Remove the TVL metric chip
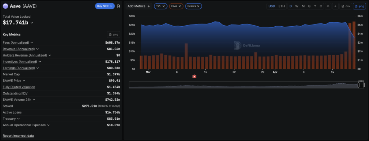This screenshot has height=141, width=369. coord(164,6)
